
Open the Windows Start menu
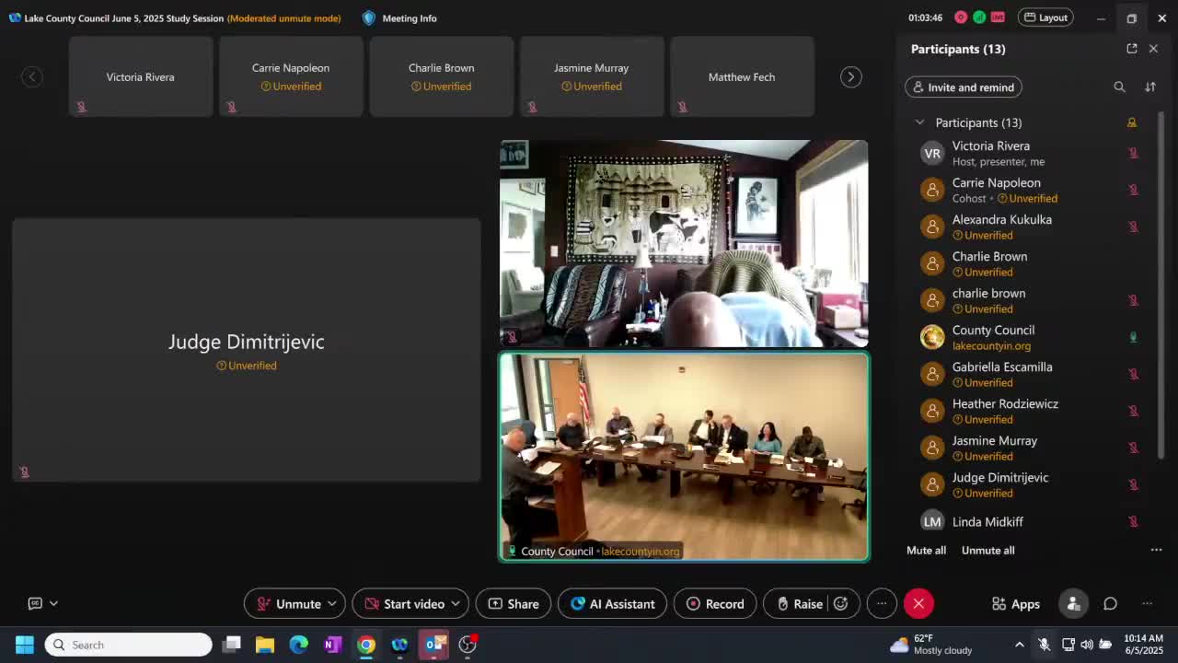click(x=24, y=645)
